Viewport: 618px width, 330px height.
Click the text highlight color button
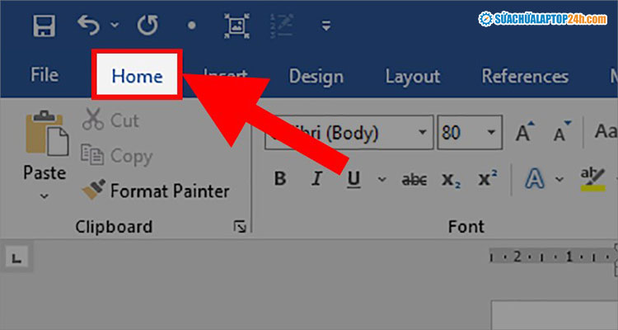pyautogui.click(x=592, y=178)
